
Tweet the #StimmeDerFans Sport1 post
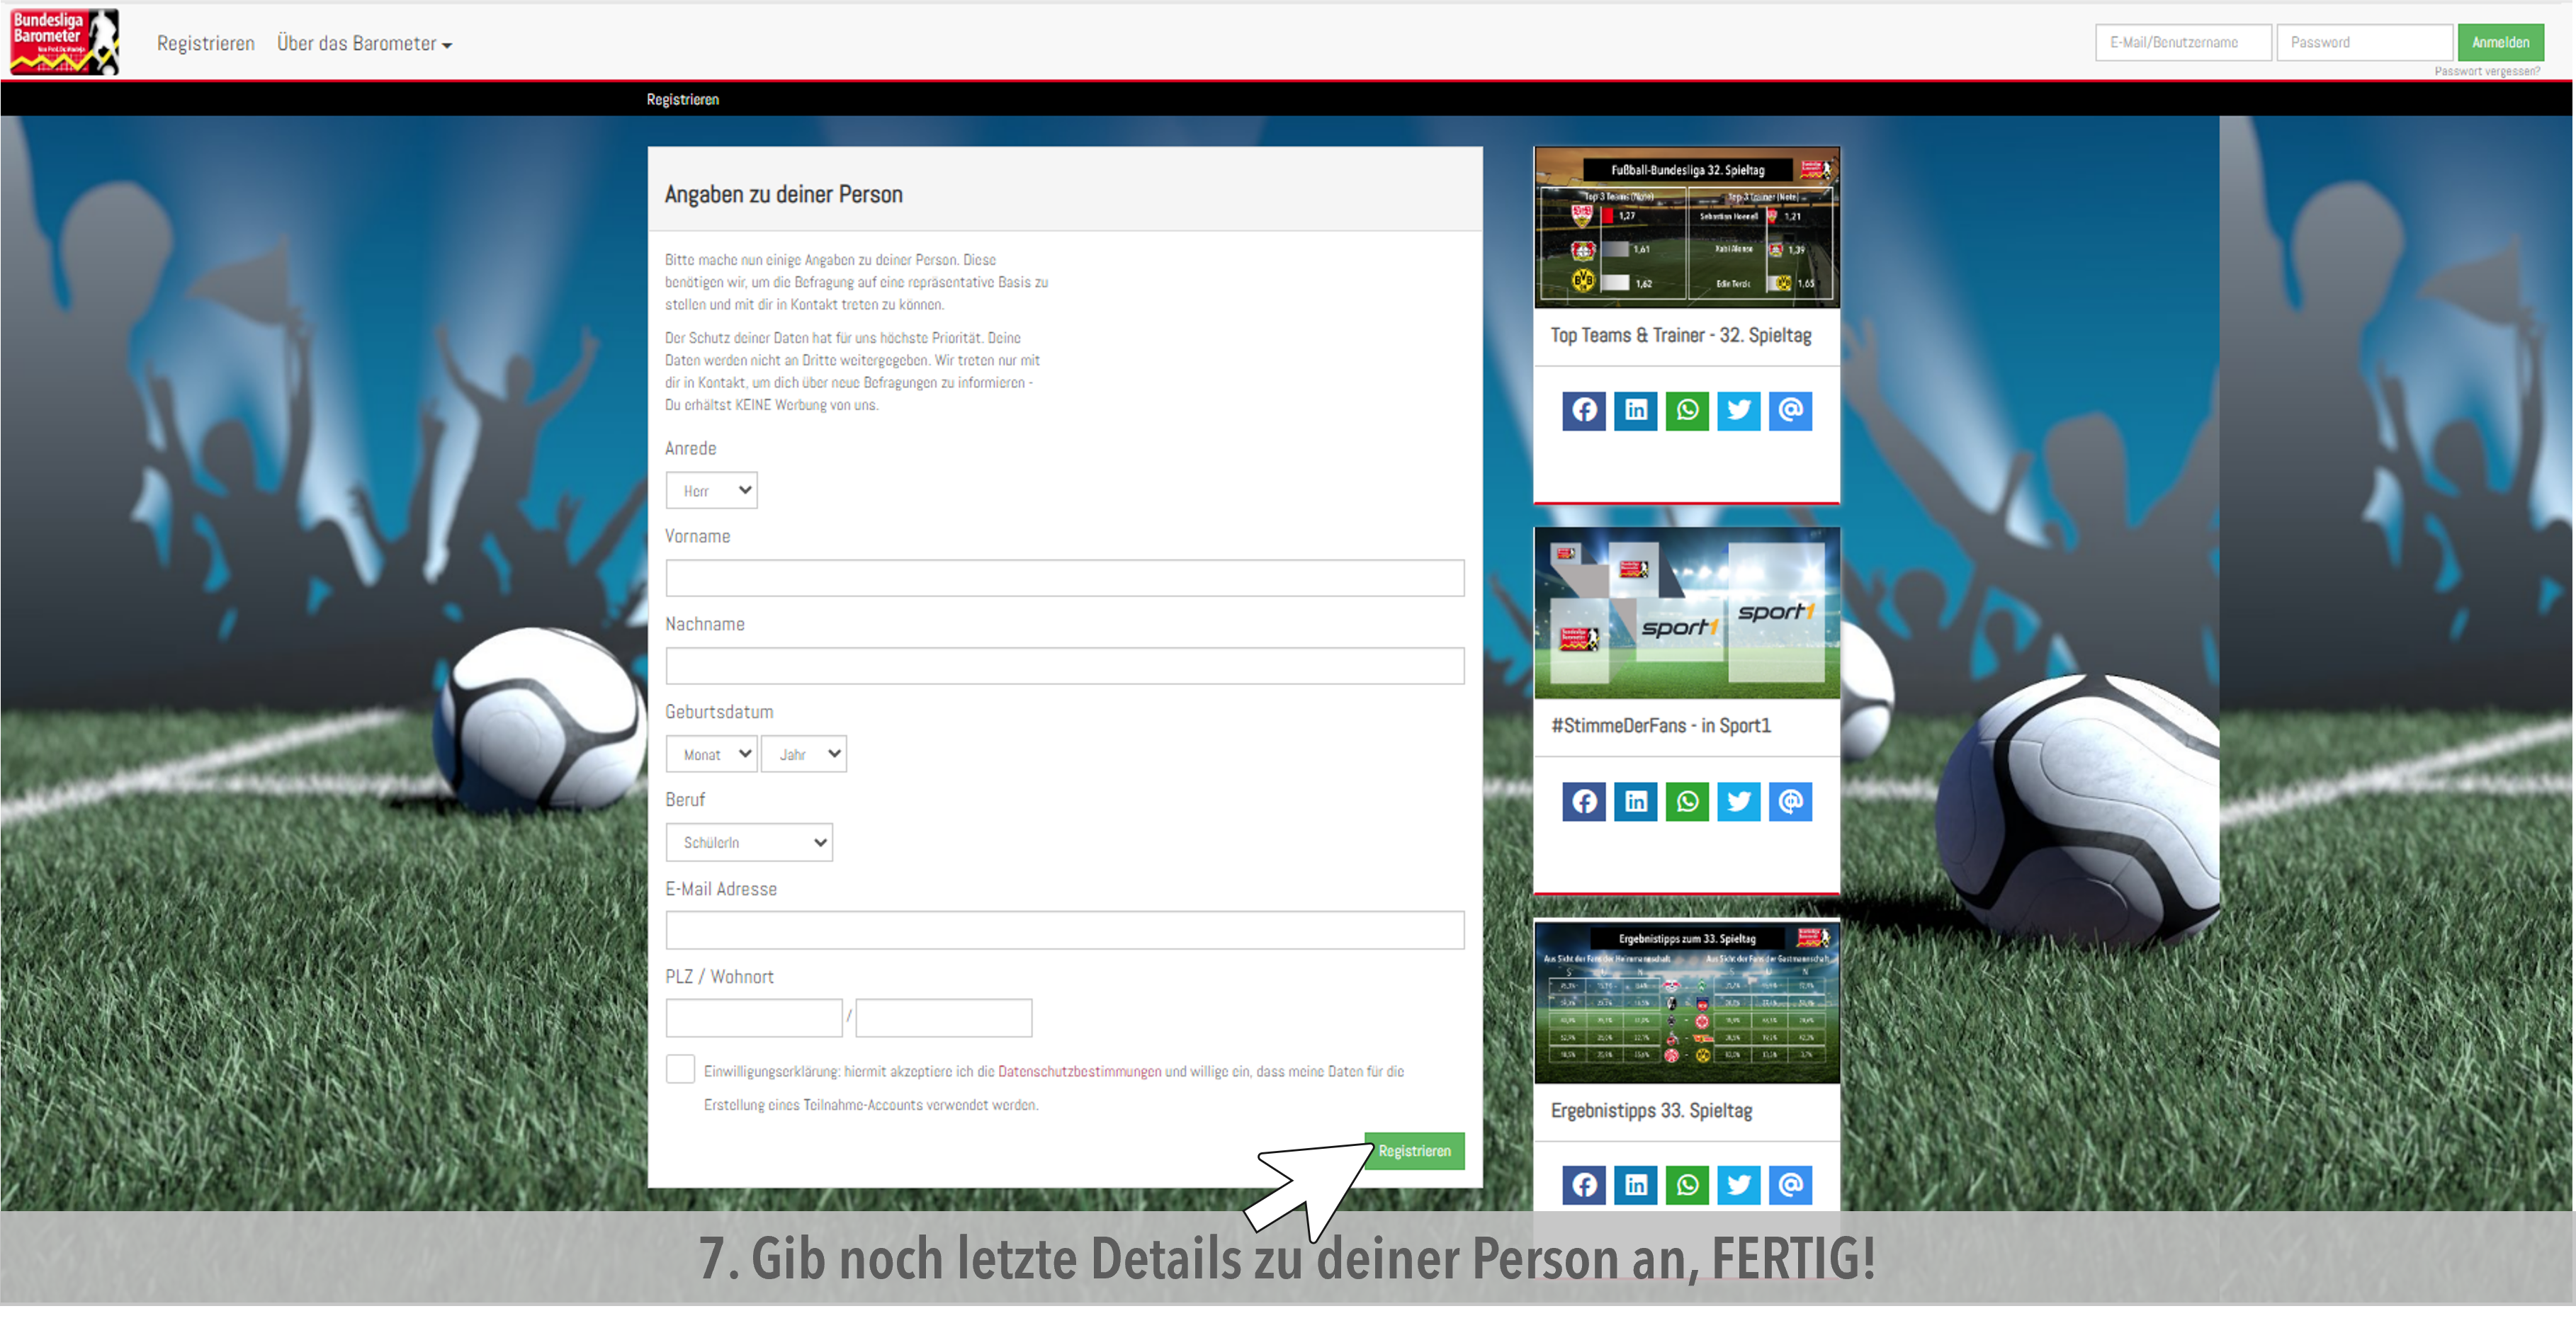1739,801
